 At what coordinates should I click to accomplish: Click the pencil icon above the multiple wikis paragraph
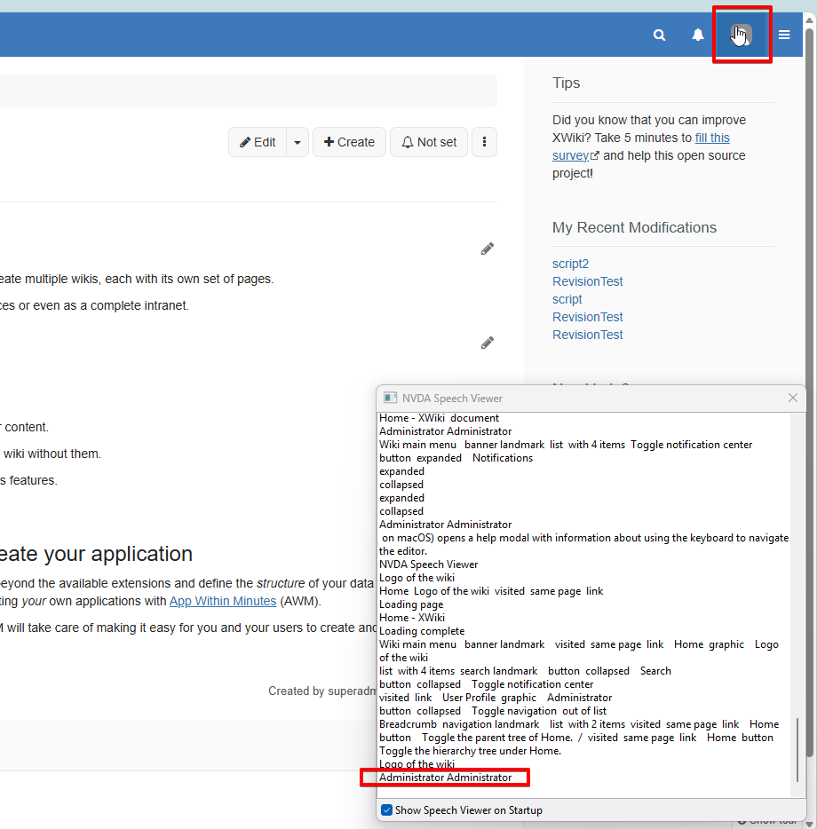pyautogui.click(x=487, y=249)
